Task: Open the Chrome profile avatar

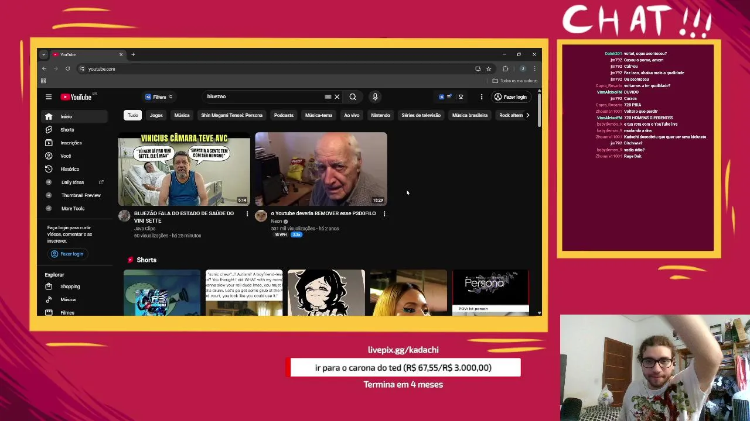Action: pos(522,69)
